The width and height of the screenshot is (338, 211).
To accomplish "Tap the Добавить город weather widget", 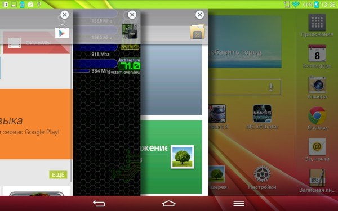I will click(x=245, y=42).
